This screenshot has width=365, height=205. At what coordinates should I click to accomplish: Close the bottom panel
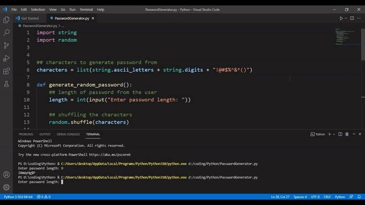click(x=360, y=134)
